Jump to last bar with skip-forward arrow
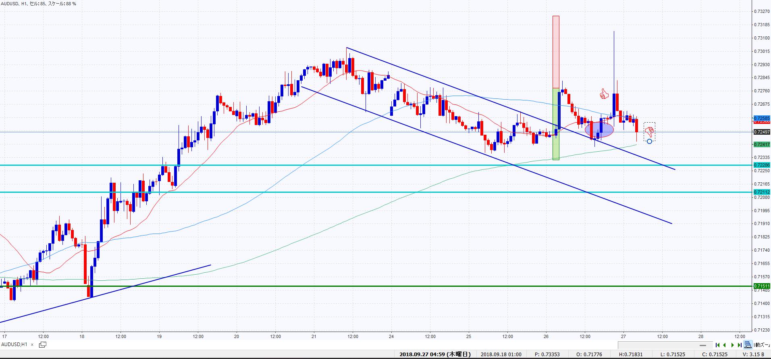The image size is (771, 359). [x=740, y=345]
